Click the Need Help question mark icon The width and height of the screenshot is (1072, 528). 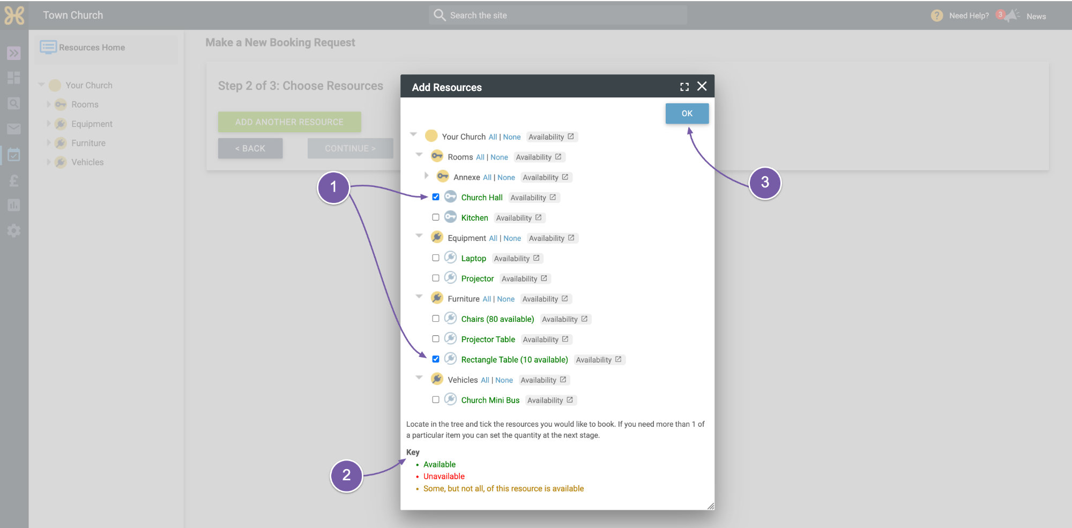936,16
